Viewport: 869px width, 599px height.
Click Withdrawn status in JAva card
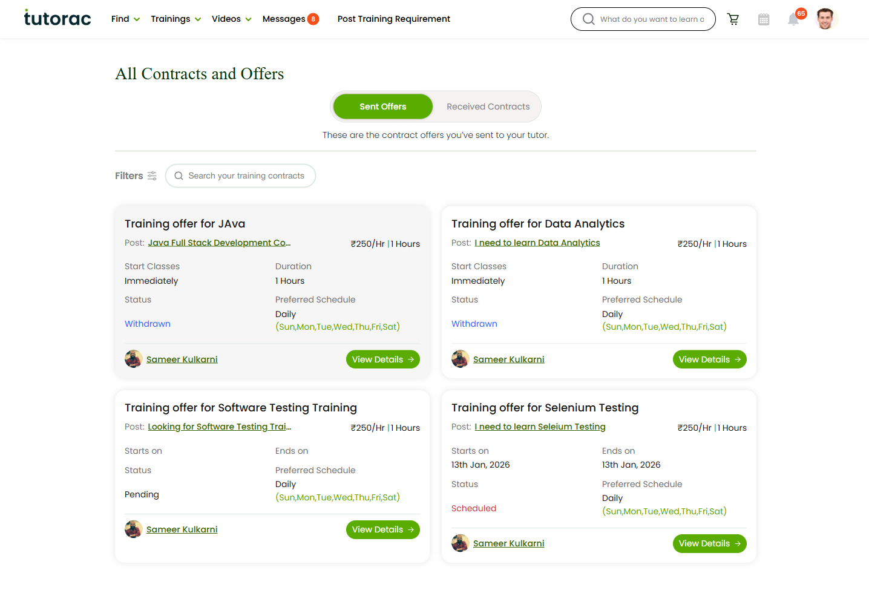click(148, 324)
